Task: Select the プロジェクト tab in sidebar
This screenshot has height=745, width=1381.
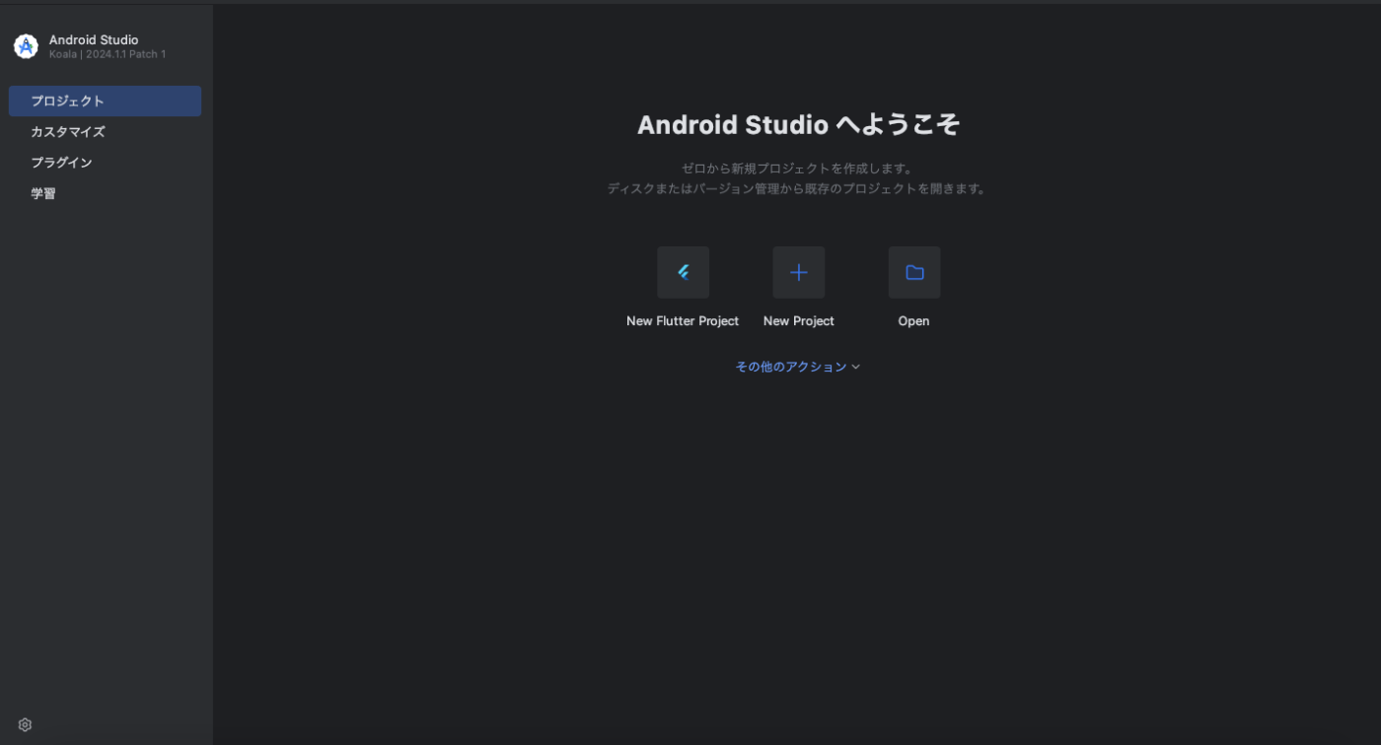Action: (x=105, y=101)
